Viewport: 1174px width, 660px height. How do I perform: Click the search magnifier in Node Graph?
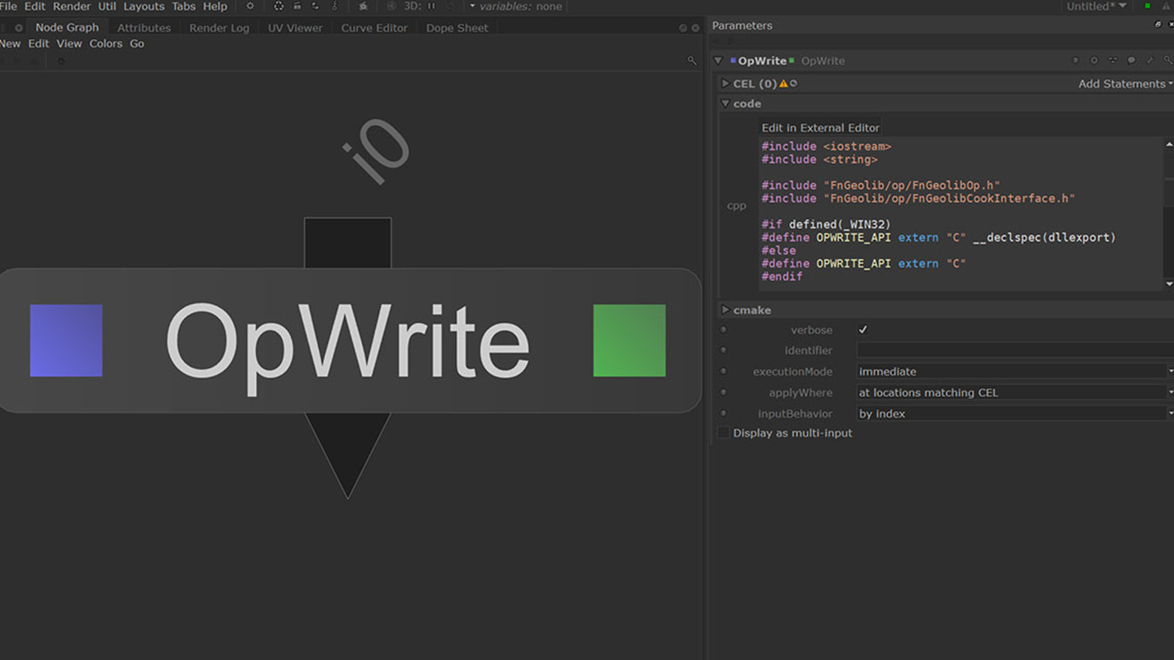[692, 60]
